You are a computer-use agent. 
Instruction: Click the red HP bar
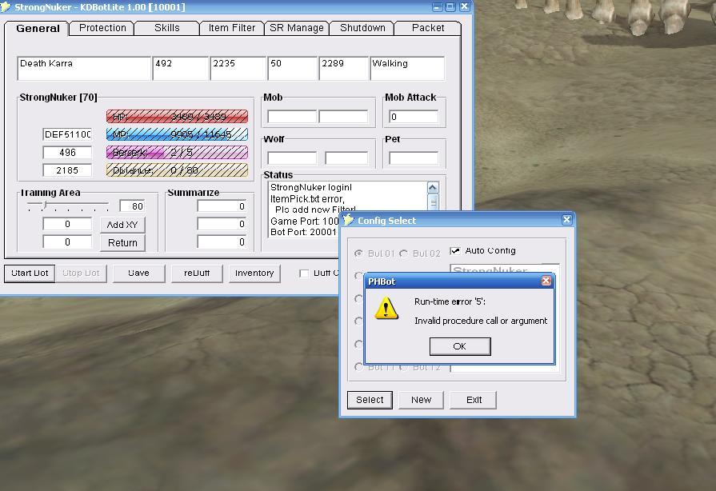tap(177, 117)
